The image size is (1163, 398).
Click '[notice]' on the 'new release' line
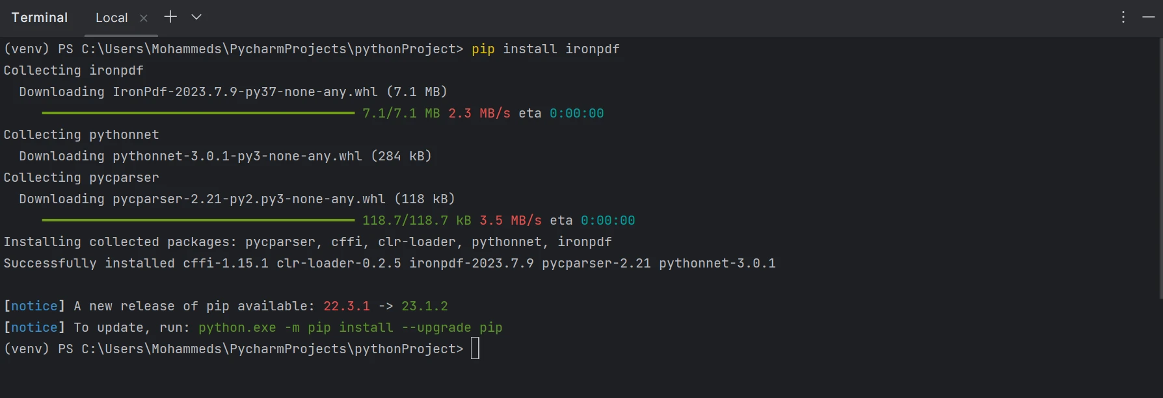pyautogui.click(x=34, y=306)
